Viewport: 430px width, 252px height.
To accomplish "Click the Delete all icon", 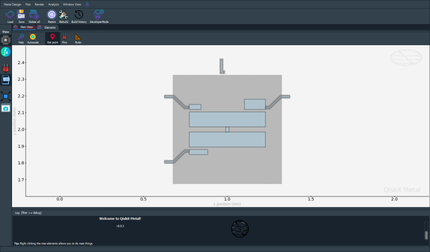I will [34, 16].
